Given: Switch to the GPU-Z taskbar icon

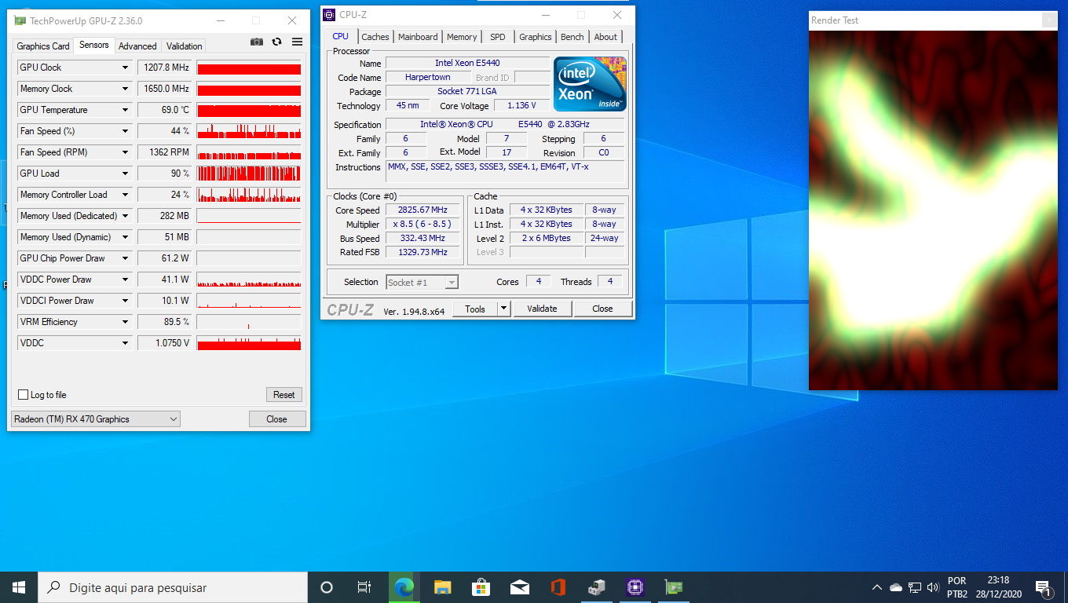Looking at the screenshot, I should (x=673, y=587).
